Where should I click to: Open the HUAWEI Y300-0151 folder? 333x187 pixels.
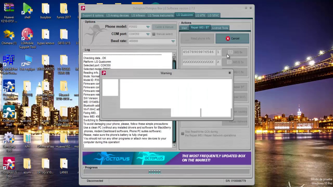pyautogui.click(x=64, y=116)
